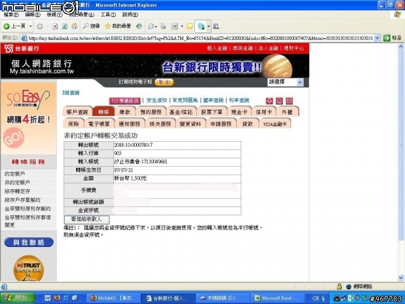Open Favorites with the star button

[118, 26]
